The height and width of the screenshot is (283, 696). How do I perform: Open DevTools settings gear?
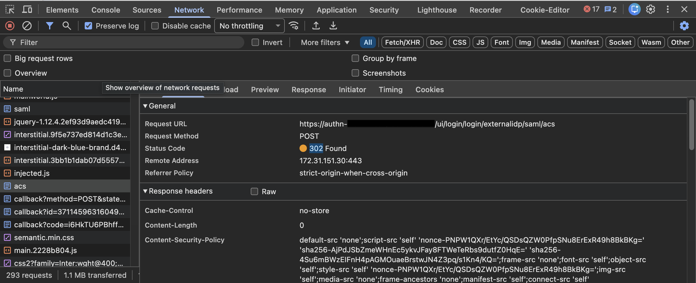[x=651, y=9]
